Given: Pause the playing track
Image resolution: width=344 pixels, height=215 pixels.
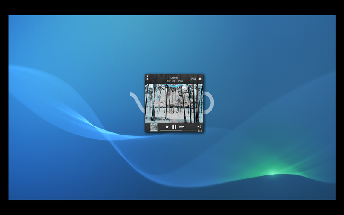Looking at the screenshot, I should (x=174, y=126).
